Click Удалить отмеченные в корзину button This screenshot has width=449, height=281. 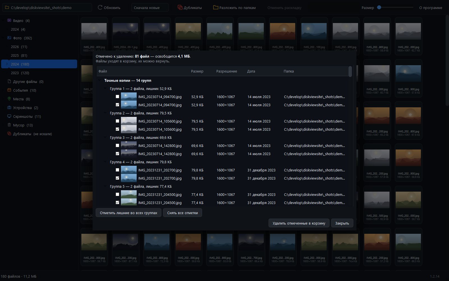[x=299, y=223]
